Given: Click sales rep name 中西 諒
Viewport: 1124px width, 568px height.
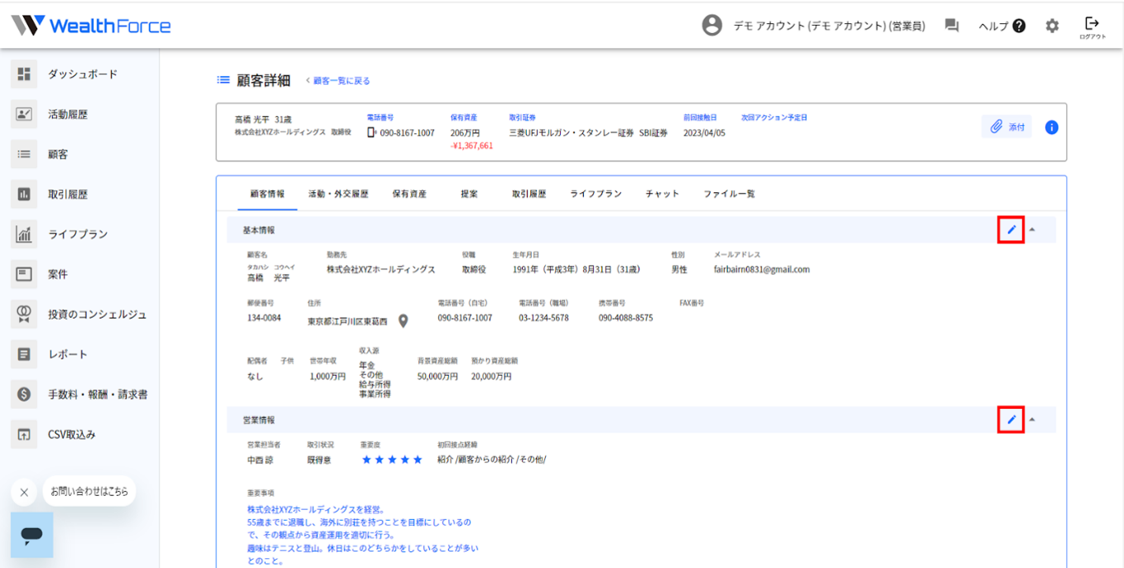Looking at the screenshot, I should point(260,460).
